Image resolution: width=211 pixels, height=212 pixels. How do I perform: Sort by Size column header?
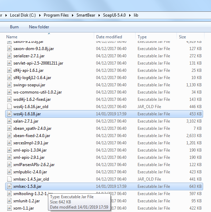click(182, 37)
